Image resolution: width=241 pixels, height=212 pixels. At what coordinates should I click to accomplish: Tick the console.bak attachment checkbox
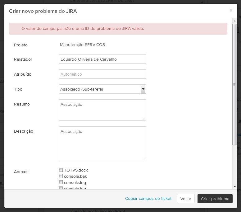click(x=61, y=176)
